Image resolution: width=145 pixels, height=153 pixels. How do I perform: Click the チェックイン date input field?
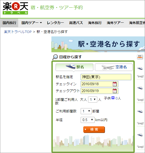tap(99, 84)
